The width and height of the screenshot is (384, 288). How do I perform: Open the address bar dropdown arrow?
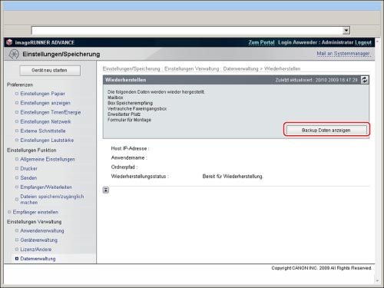(346, 31)
